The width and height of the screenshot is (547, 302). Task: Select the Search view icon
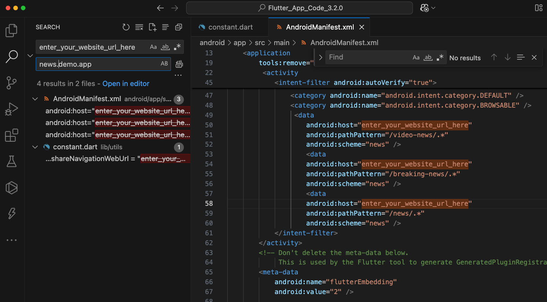[x=12, y=57]
